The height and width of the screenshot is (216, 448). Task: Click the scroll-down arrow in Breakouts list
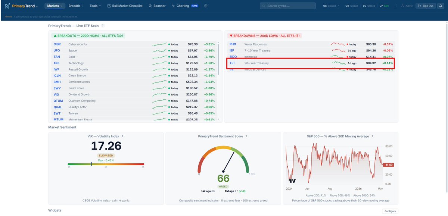pos(218,119)
